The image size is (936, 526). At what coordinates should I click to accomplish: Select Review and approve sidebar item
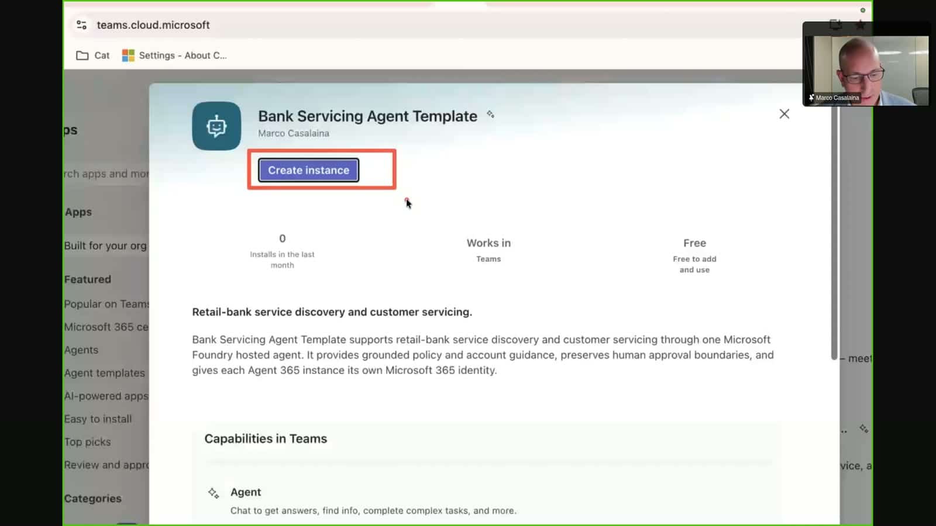pos(106,465)
